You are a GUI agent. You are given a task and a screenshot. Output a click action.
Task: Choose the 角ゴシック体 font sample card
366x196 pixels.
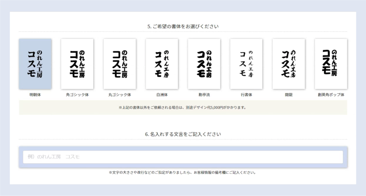tap(77, 64)
